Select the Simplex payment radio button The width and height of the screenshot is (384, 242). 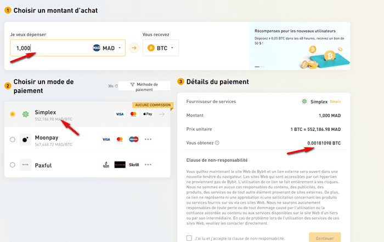[x=13, y=114]
